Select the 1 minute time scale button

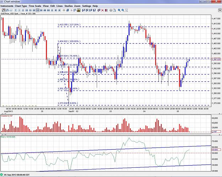pos(19,10)
